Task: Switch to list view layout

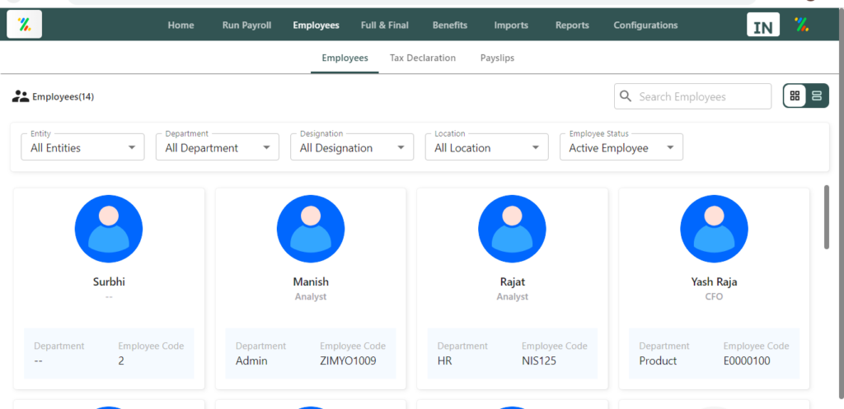Action: click(x=817, y=95)
